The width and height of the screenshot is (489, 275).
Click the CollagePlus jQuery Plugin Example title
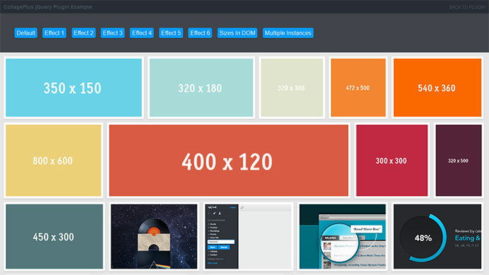coord(47,7)
